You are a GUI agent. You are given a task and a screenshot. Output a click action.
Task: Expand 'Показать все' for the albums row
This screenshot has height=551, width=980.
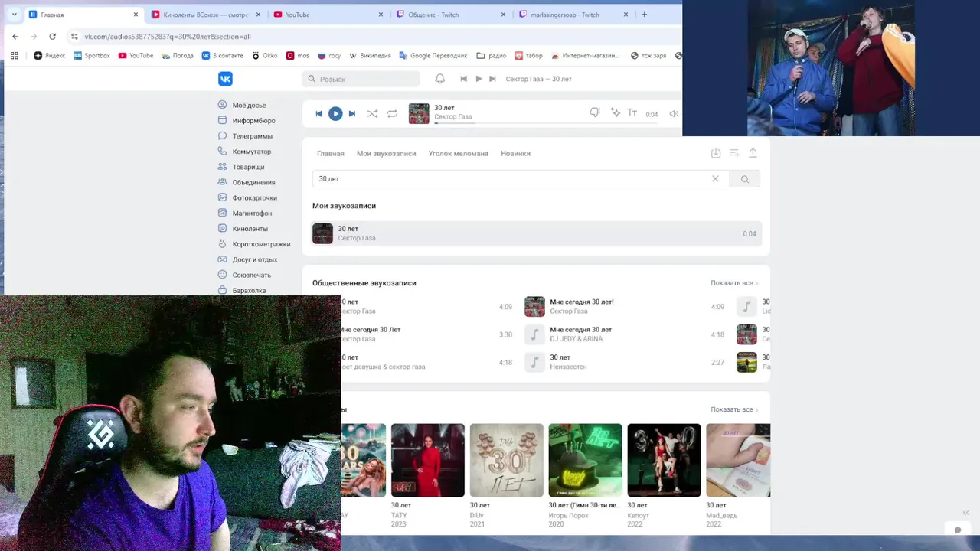[734, 409]
